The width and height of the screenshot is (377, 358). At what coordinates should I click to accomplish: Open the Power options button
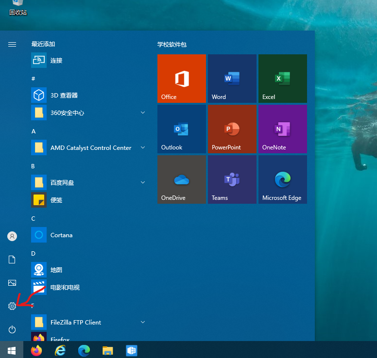pyautogui.click(x=12, y=329)
